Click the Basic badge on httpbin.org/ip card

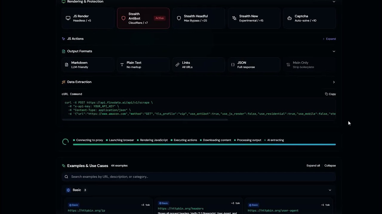[73, 205]
